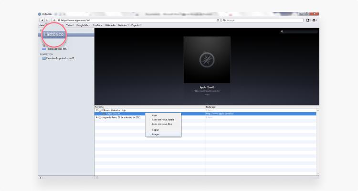The width and height of the screenshot is (358, 191).
Task: Select Todos os Feeds RSS in sidebar
Action: click(x=56, y=49)
